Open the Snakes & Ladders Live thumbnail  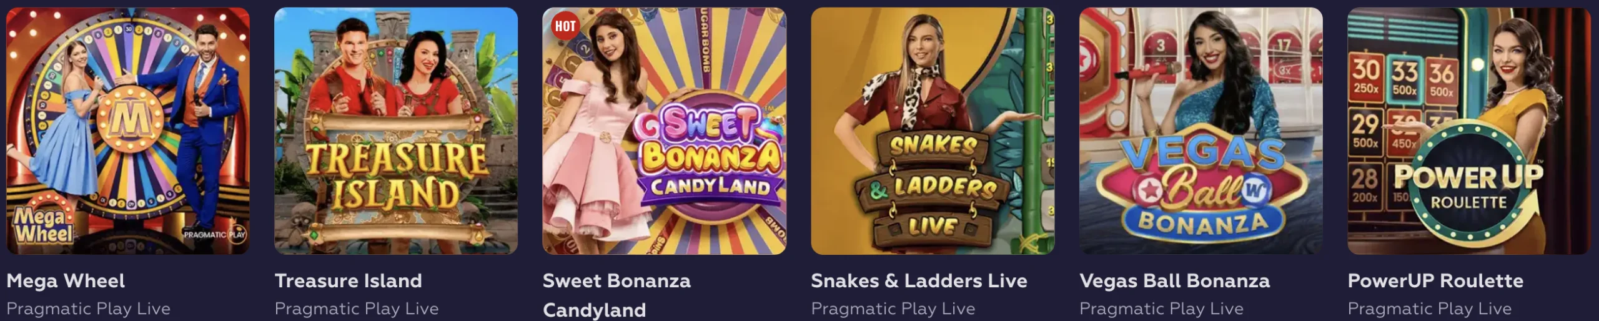[x=933, y=131]
